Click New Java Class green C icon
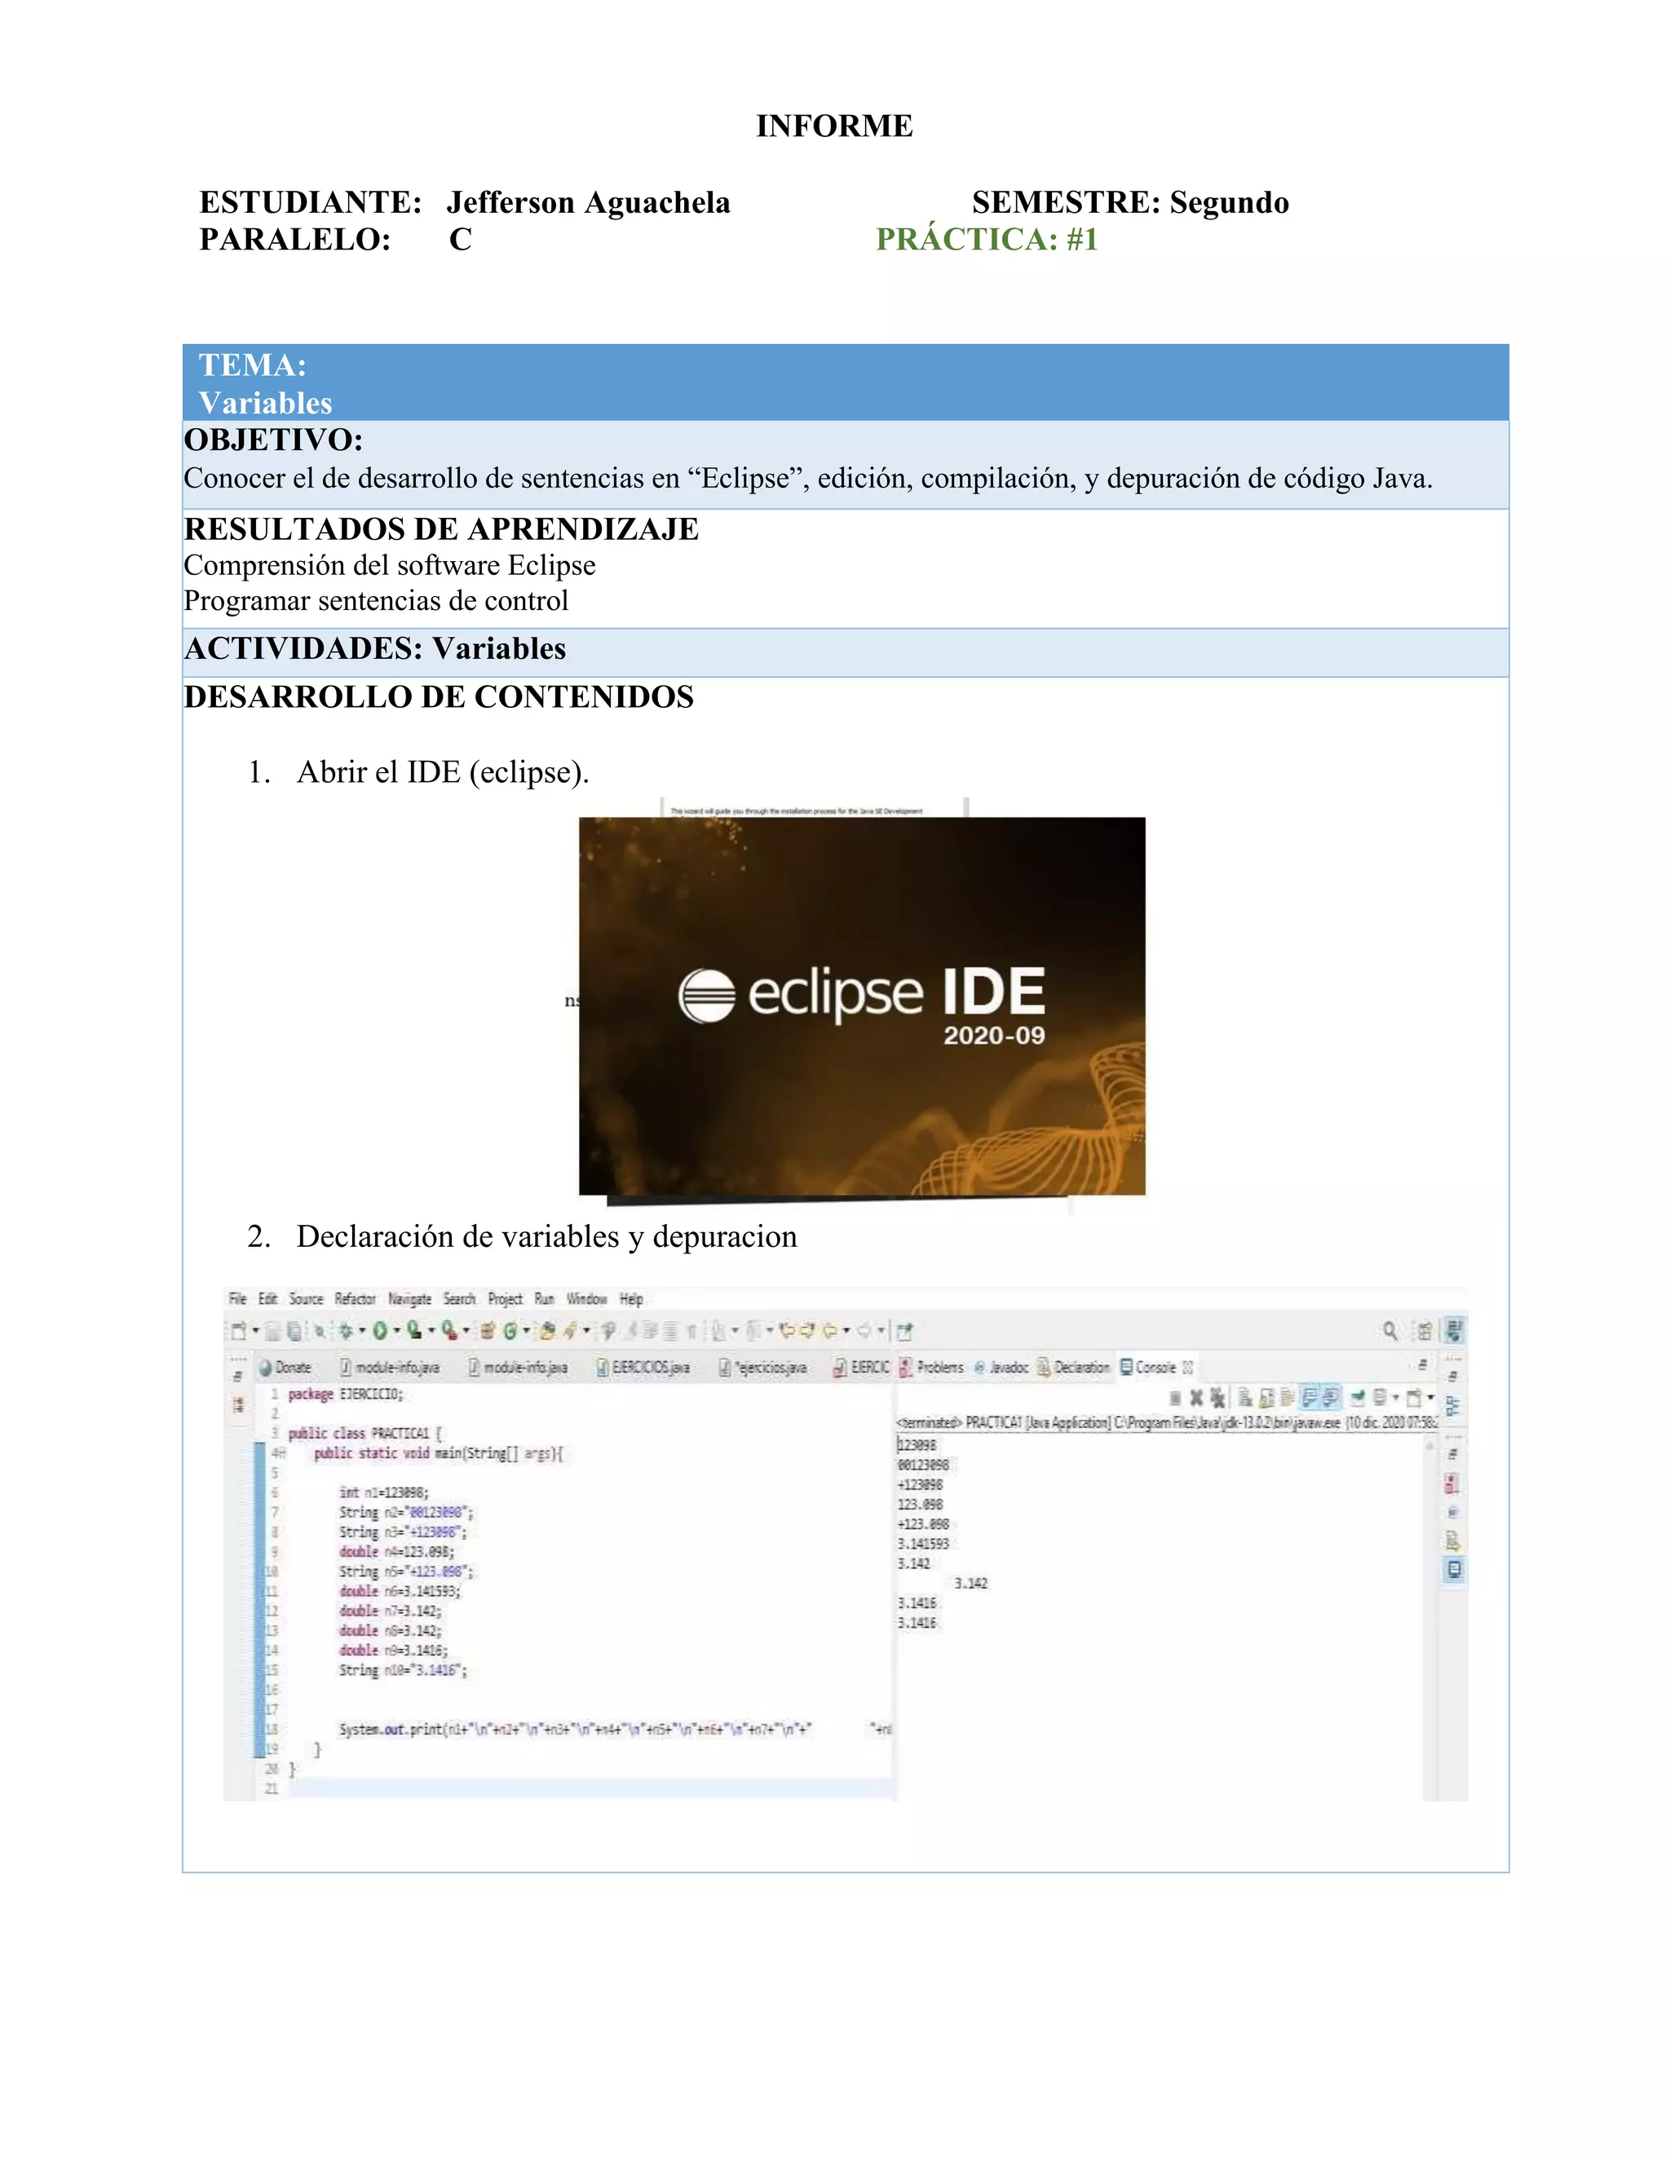The image size is (1670, 2161). pos(510,1332)
